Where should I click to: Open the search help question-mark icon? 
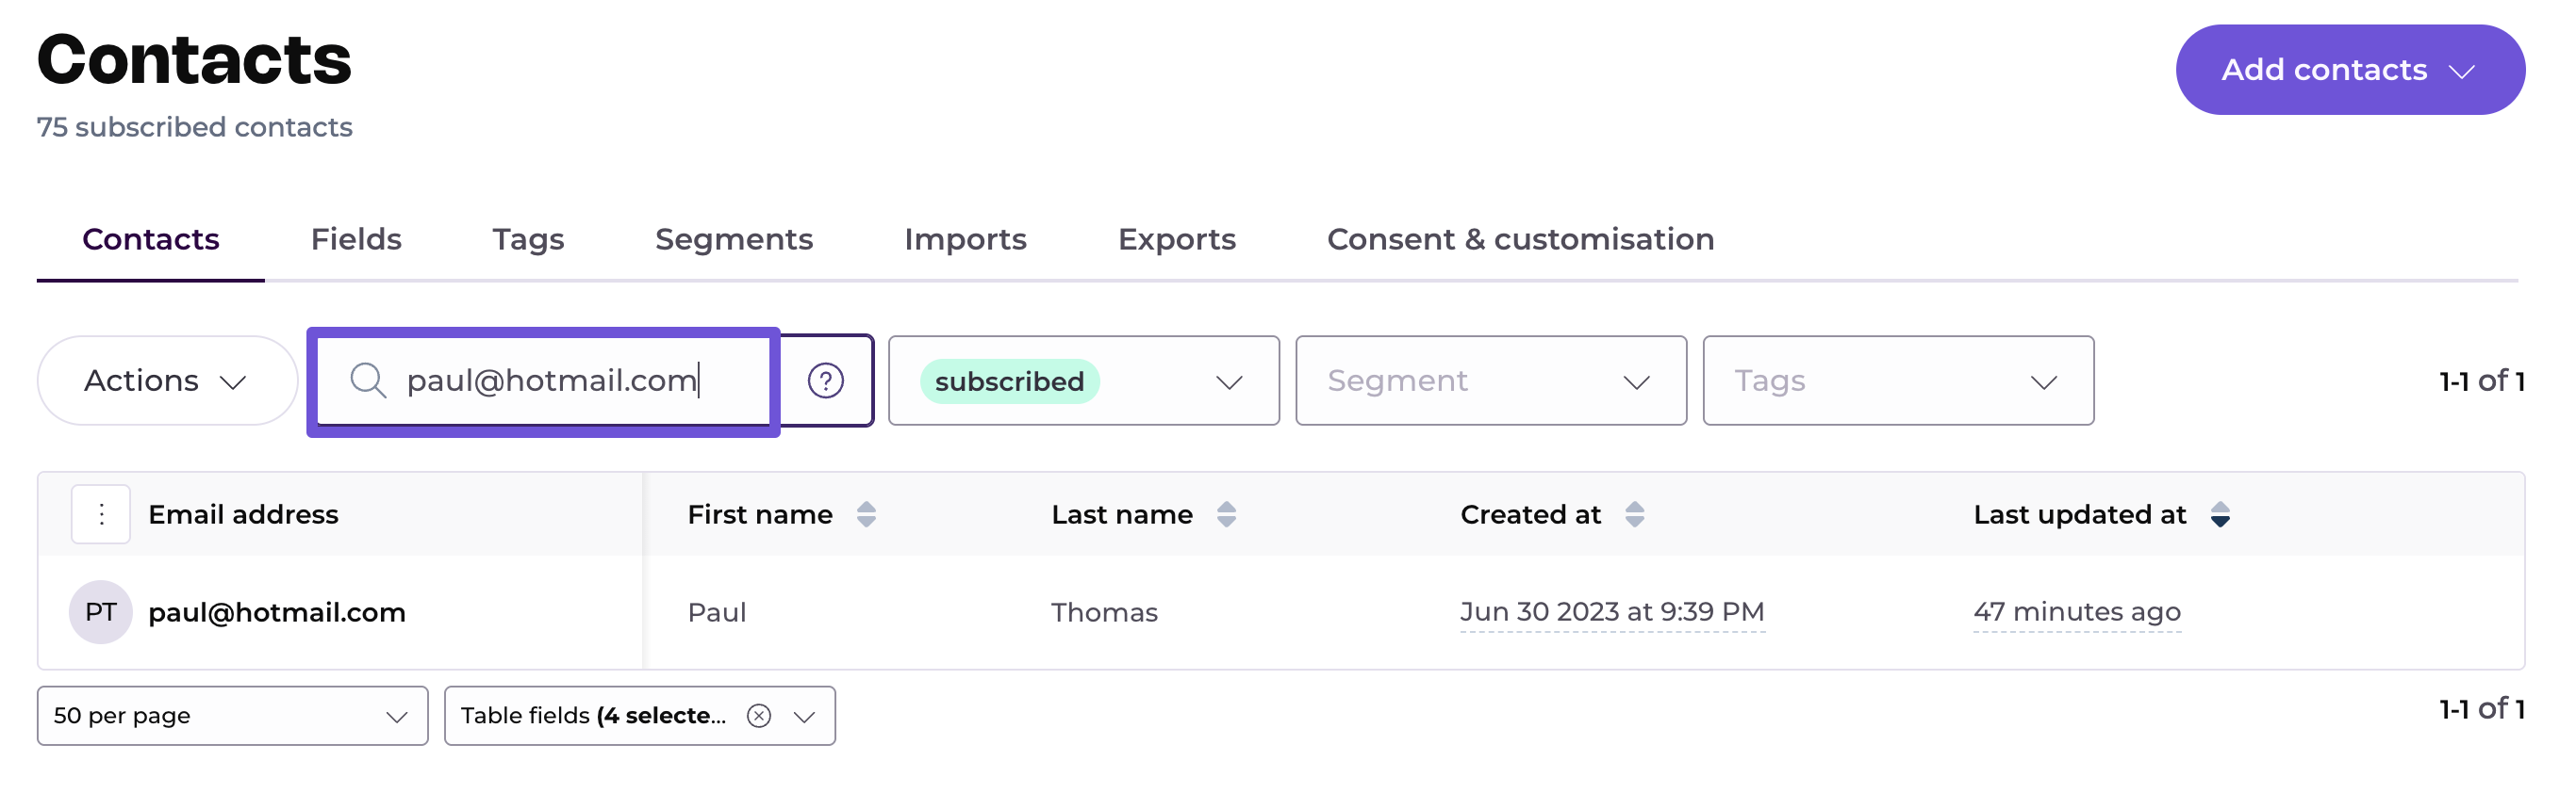(825, 380)
